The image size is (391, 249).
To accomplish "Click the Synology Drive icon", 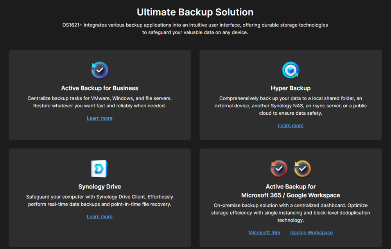I will (x=99, y=169).
